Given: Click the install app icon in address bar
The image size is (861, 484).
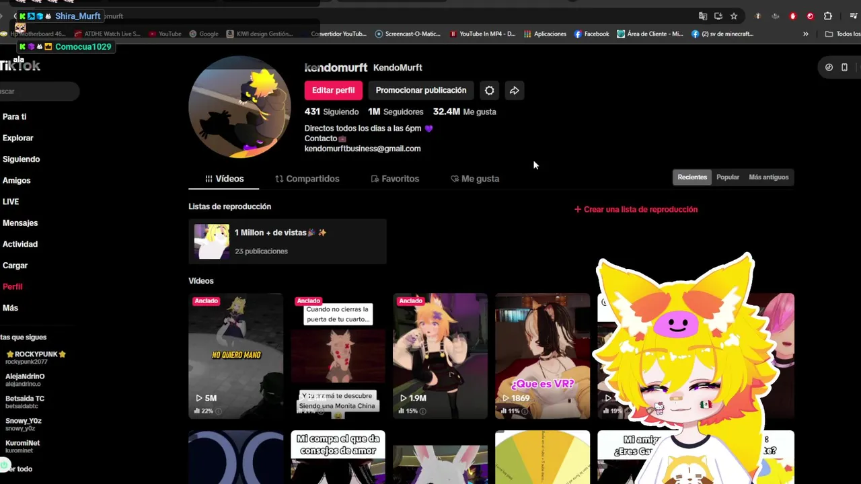Looking at the screenshot, I should coord(718,16).
